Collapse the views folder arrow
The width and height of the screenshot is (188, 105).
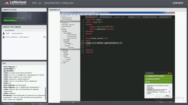[63, 41]
